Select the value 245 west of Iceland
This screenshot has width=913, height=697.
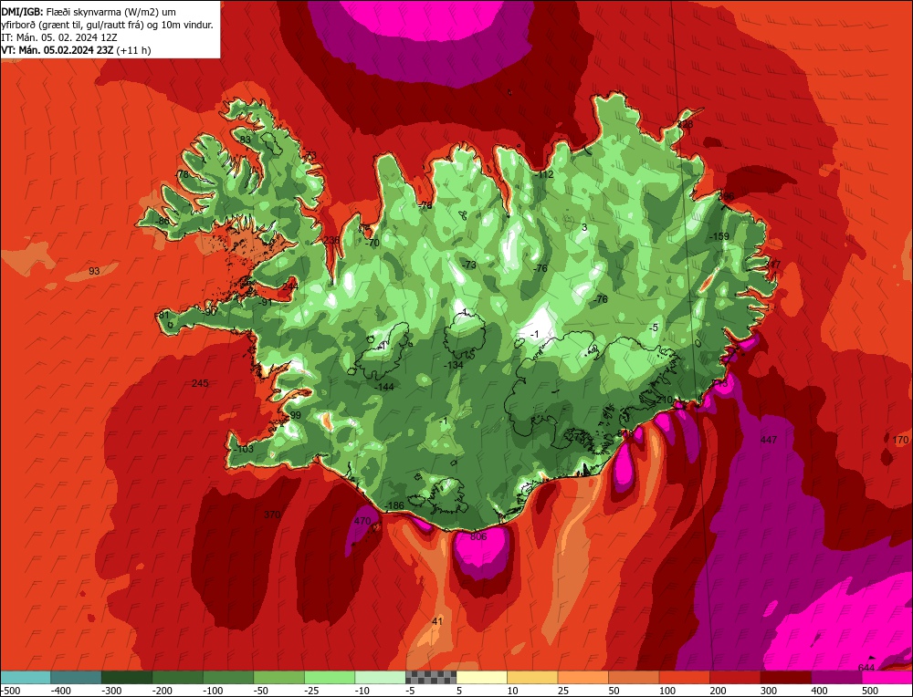click(200, 383)
